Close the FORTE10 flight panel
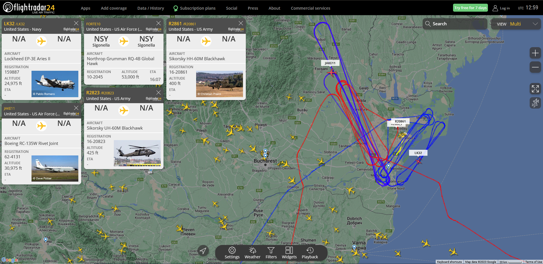 (x=158, y=23)
